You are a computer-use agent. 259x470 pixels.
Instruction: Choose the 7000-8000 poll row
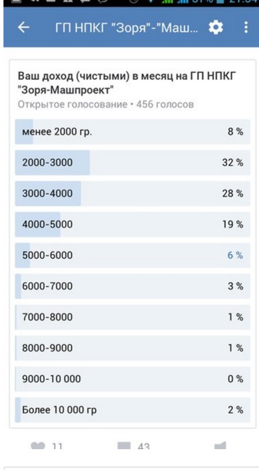[x=133, y=317]
